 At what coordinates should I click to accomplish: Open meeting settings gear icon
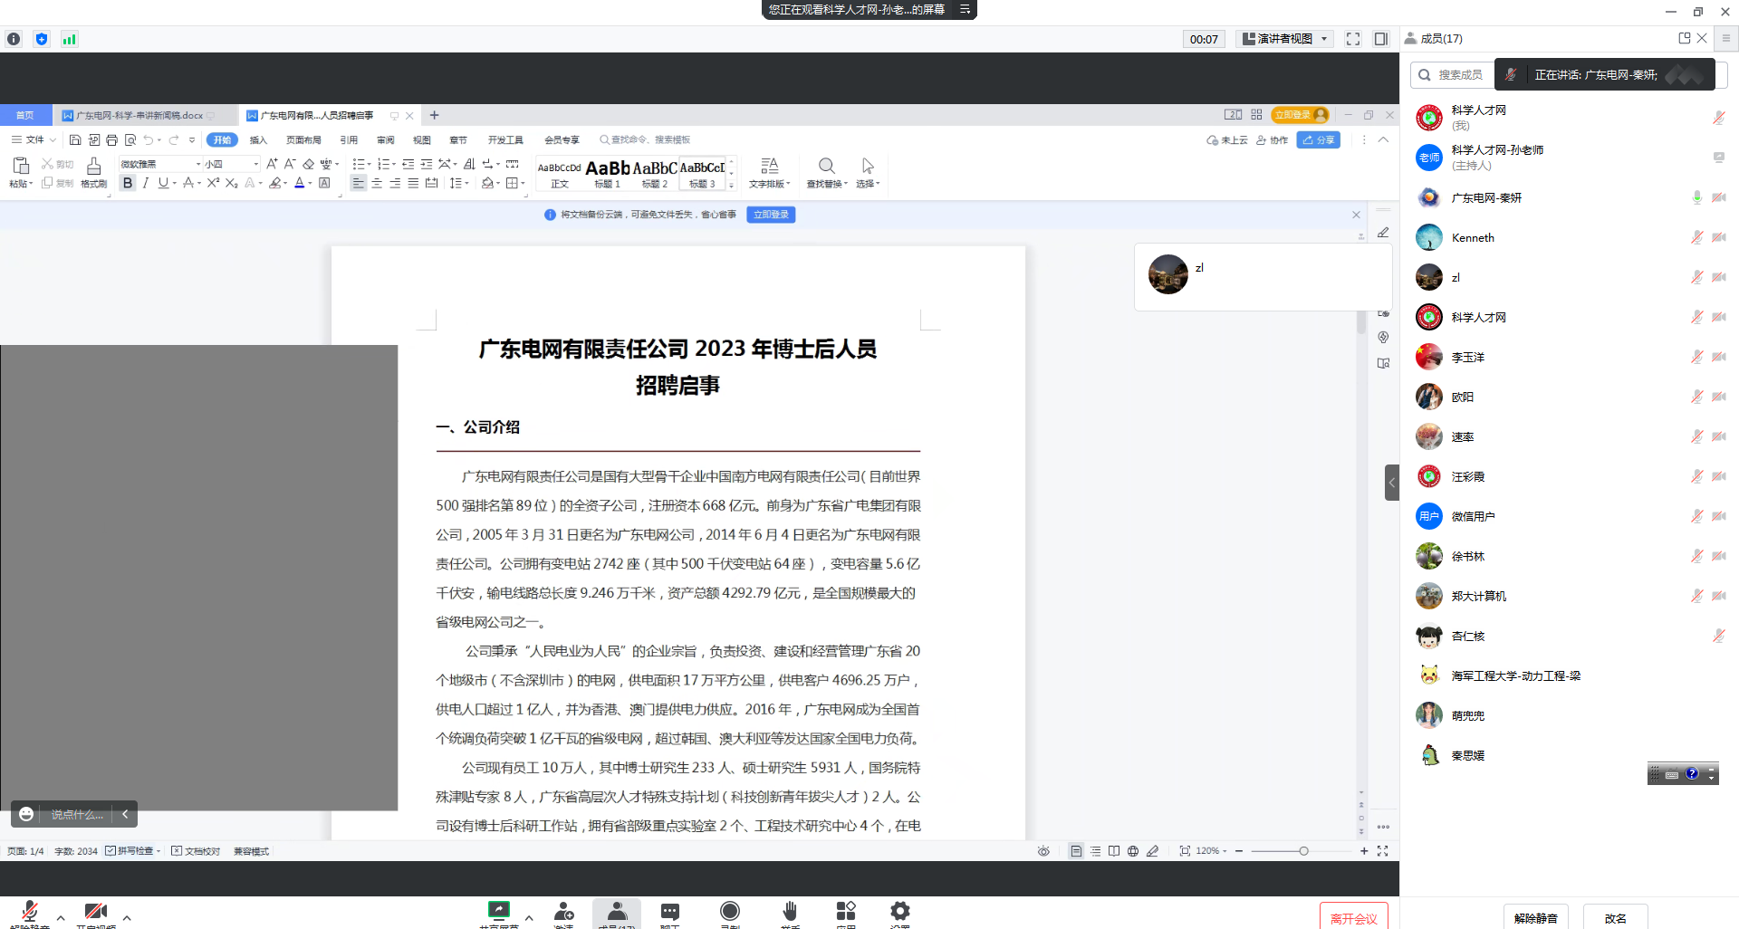pos(900,913)
